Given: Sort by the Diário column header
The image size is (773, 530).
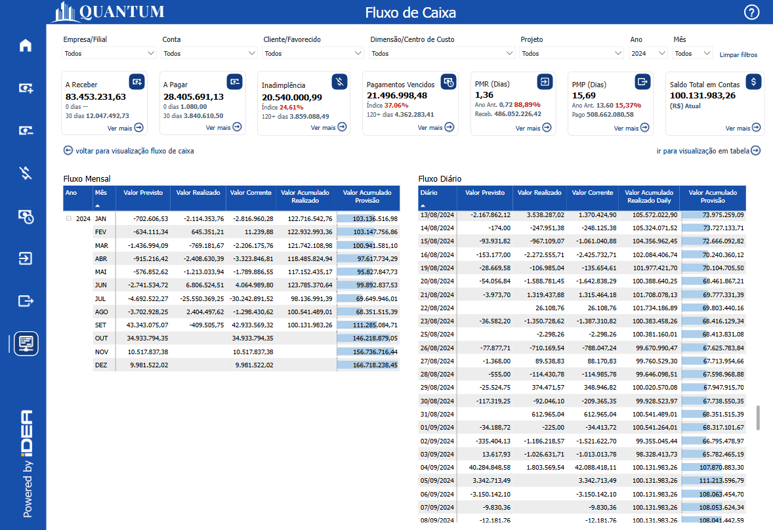Looking at the screenshot, I should point(428,193).
